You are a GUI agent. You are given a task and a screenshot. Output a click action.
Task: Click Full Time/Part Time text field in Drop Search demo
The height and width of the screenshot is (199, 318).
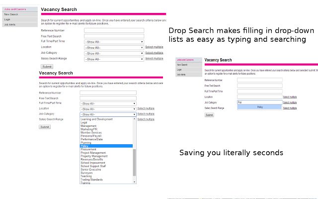pos(259,91)
